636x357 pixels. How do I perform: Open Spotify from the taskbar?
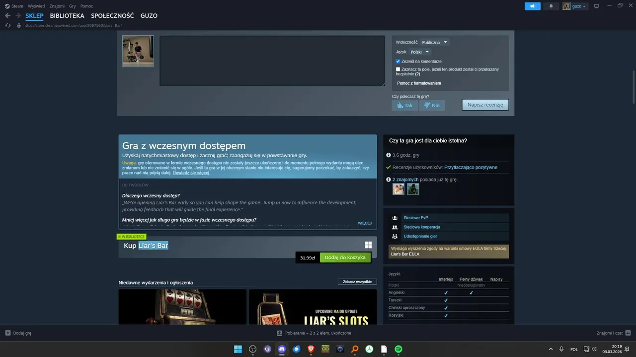(398, 349)
